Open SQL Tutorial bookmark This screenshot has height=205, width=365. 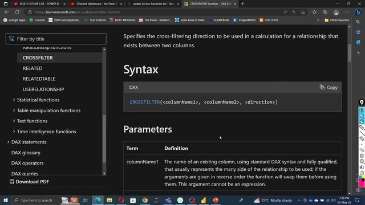(95, 20)
